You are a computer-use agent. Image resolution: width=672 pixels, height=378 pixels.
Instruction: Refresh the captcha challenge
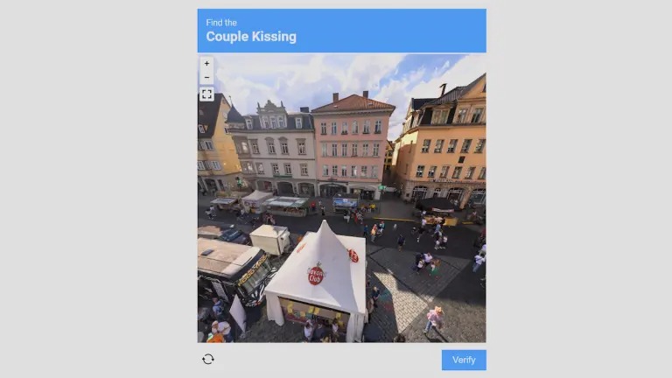coord(208,359)
